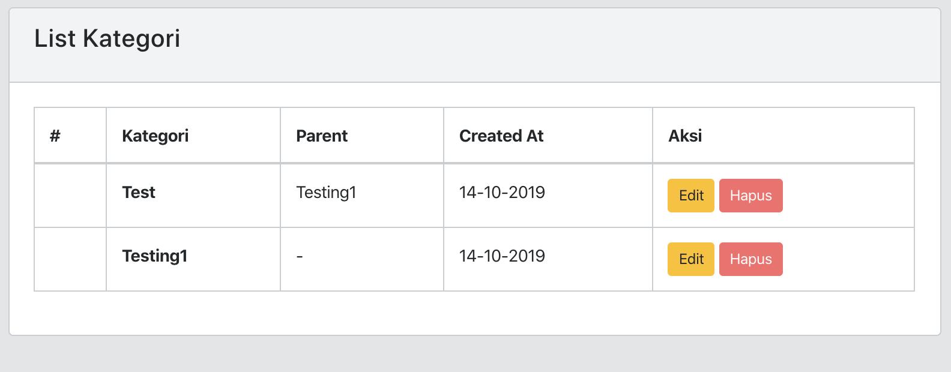Image resolution: width=951 pixels, height=372 pixels.
Task: Click the Aksi column header
Action: 685,136
